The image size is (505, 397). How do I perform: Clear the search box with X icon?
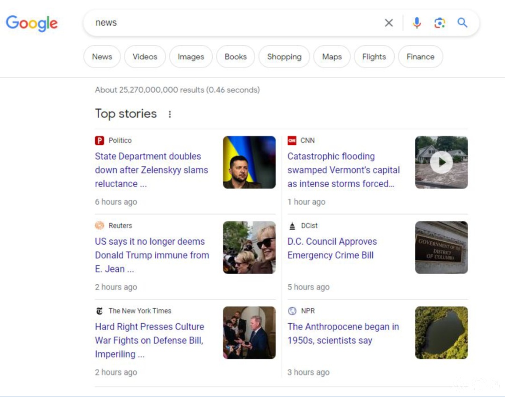[x=389, y=23]
